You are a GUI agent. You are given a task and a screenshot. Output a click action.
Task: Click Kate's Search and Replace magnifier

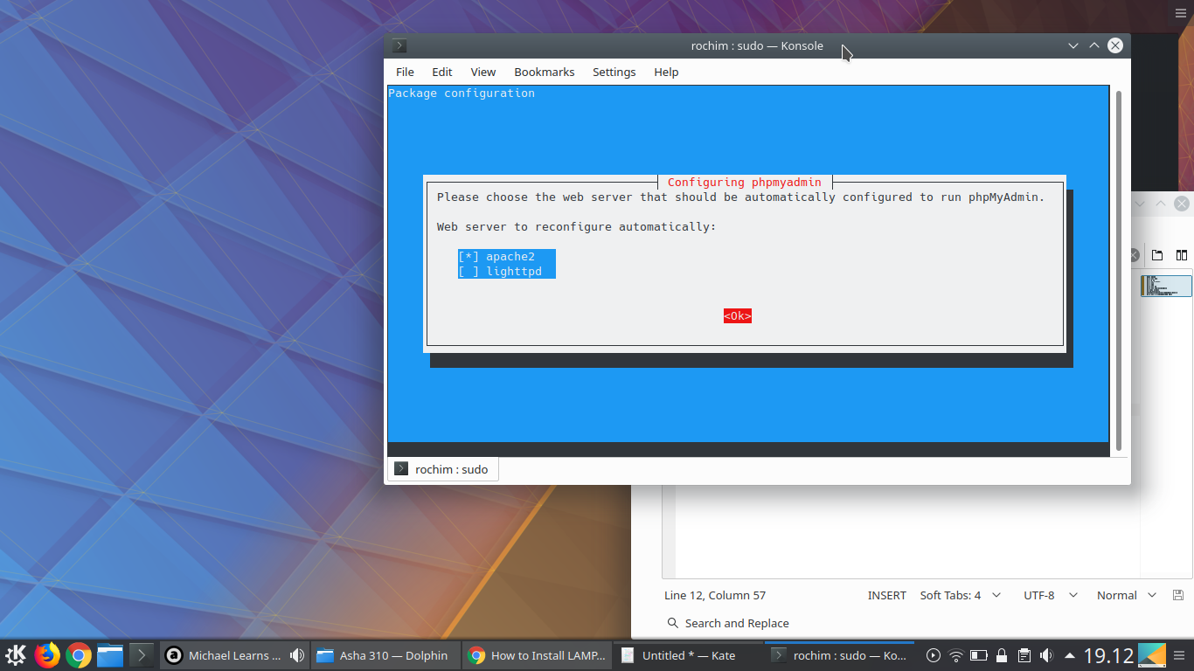coord(672,623)
